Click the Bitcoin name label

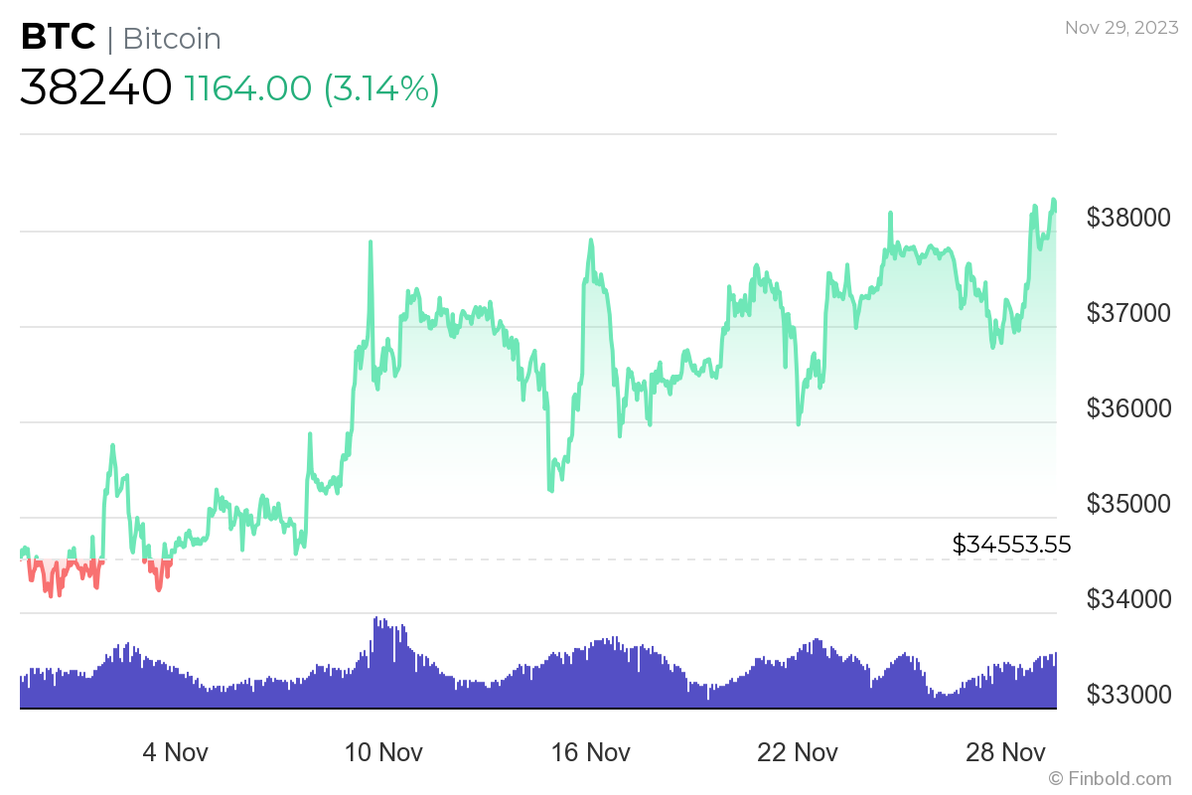[x=171, y=39]
